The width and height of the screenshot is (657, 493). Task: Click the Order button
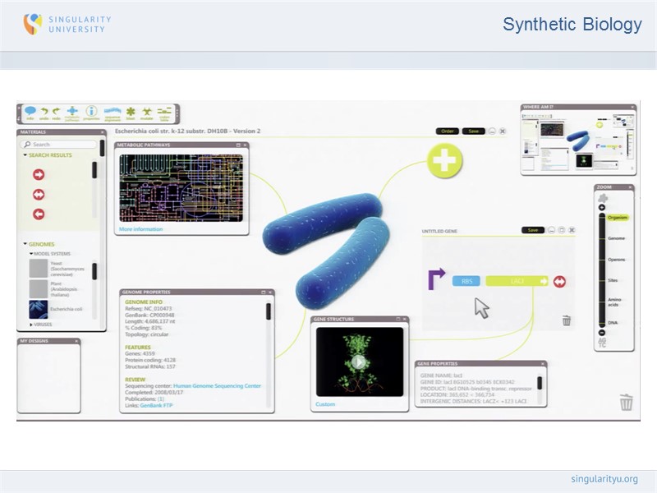[x=448, y=131]
